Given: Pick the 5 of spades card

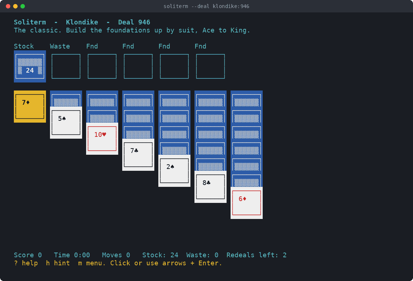Looking at the screenshot, I should pos(66,123).
